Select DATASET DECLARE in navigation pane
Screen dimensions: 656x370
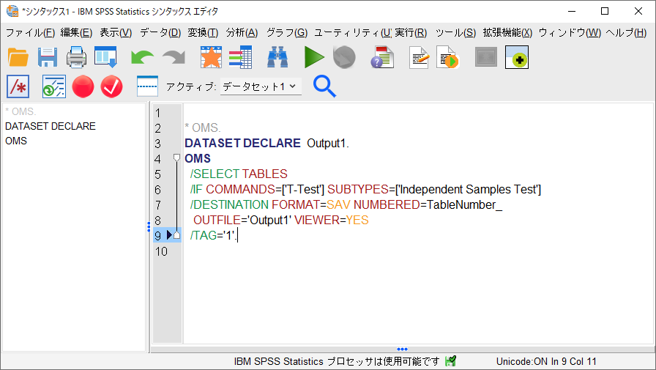[51, 127]
